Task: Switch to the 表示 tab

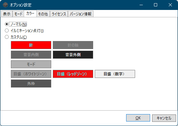Action: tap(7, 14)
